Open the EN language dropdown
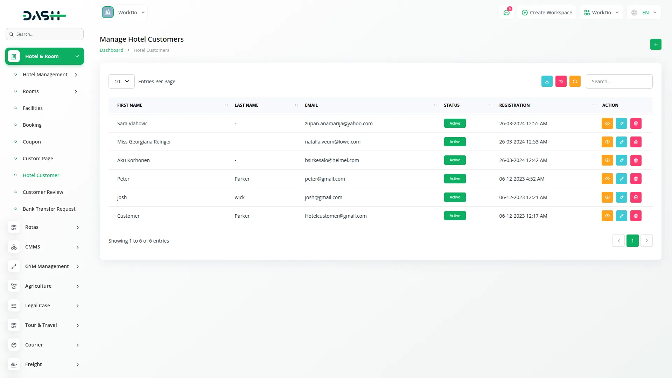The width and height of the screenshot is (672, 378). click(644, 13)
